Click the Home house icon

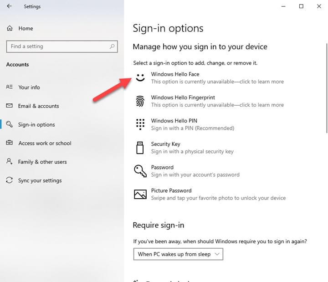click(10, 28)
